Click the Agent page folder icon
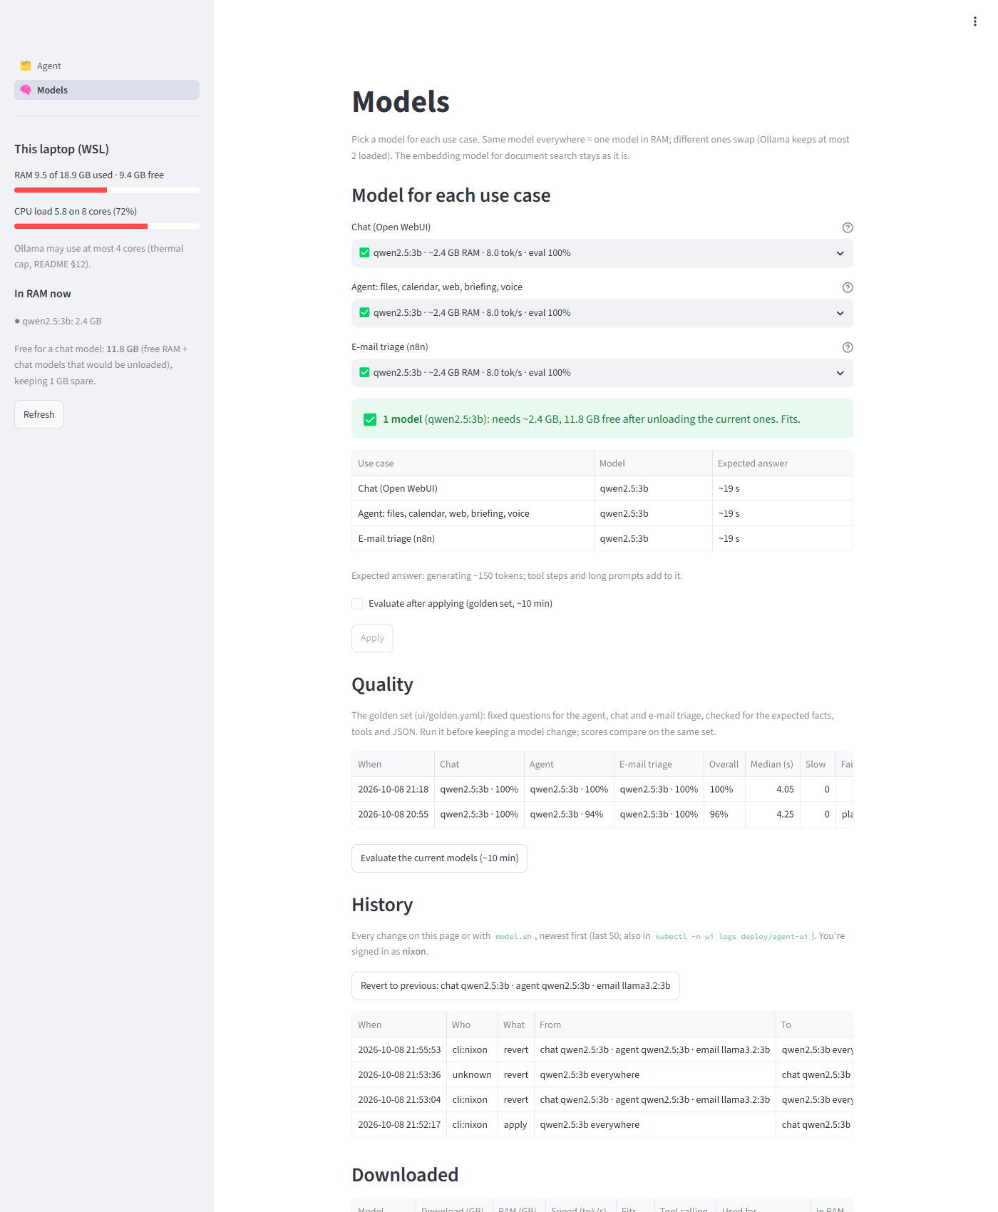The height and width of the screenshot is (1212, 998). pos(26,66)
